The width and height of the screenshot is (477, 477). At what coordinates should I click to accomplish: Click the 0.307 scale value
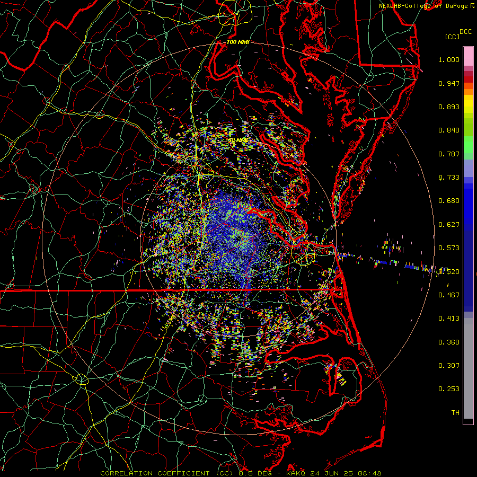pos(449,366)
